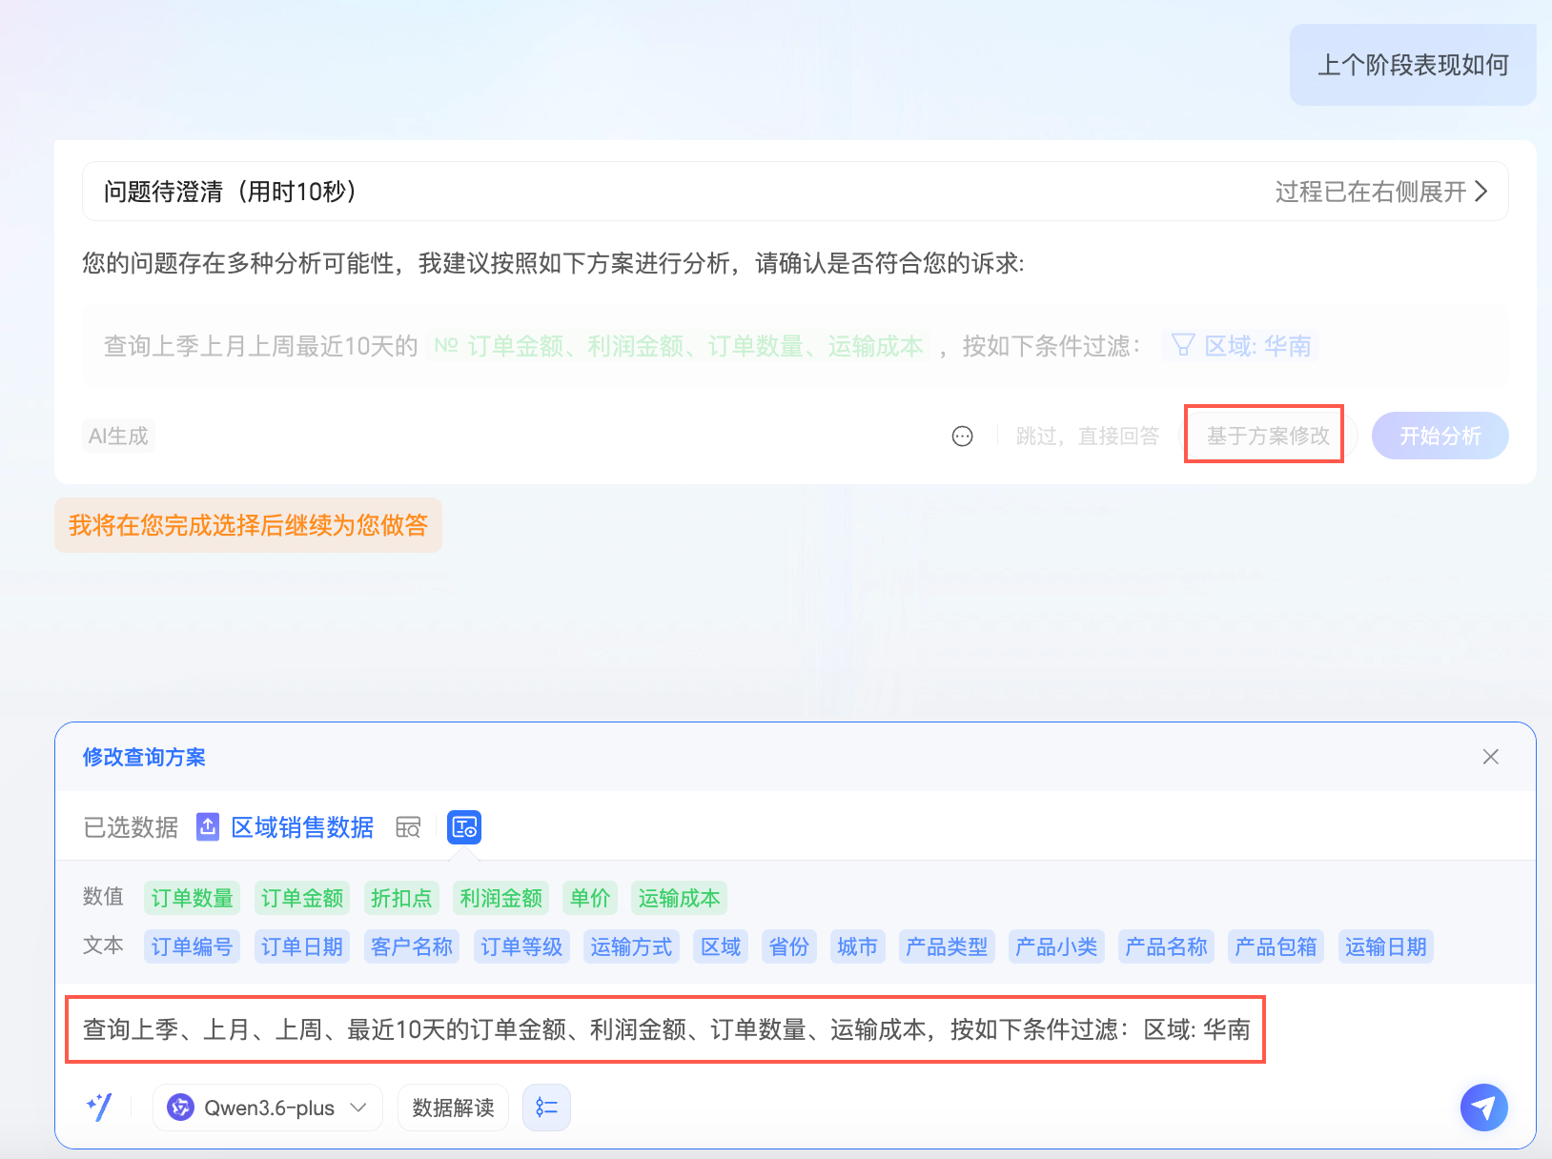
Task: Select the 利润金额 numeric field tag
Action: (500, 898)
